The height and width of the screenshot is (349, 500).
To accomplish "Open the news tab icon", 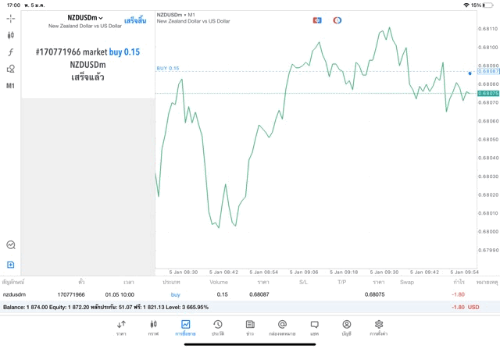I will (250, 328).
